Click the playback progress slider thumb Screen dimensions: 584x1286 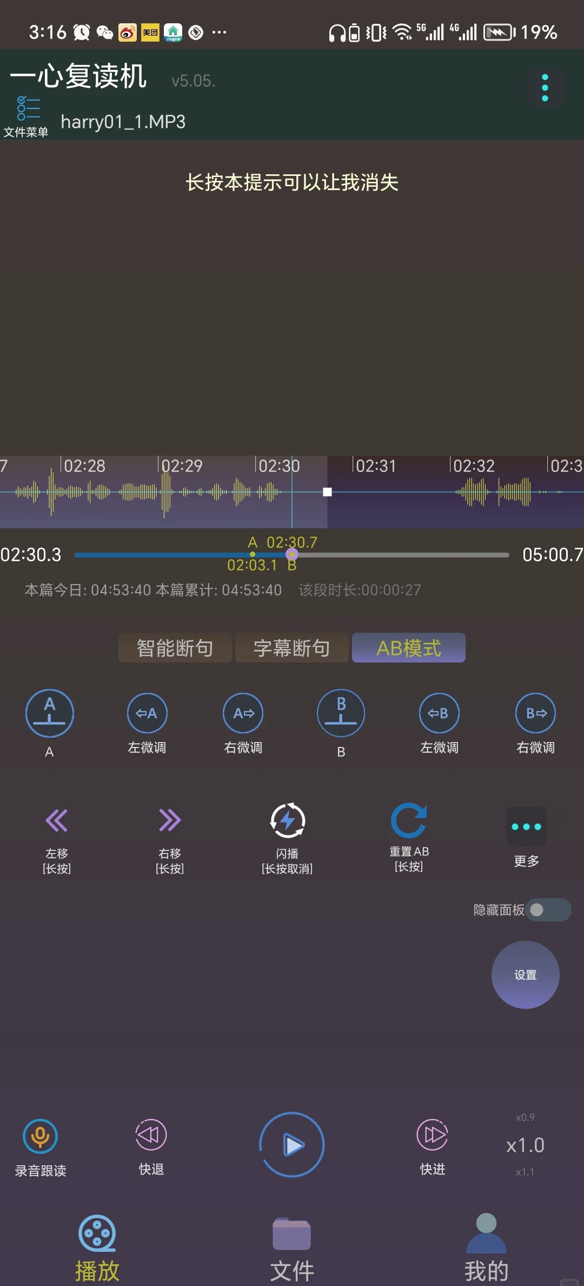292,554
